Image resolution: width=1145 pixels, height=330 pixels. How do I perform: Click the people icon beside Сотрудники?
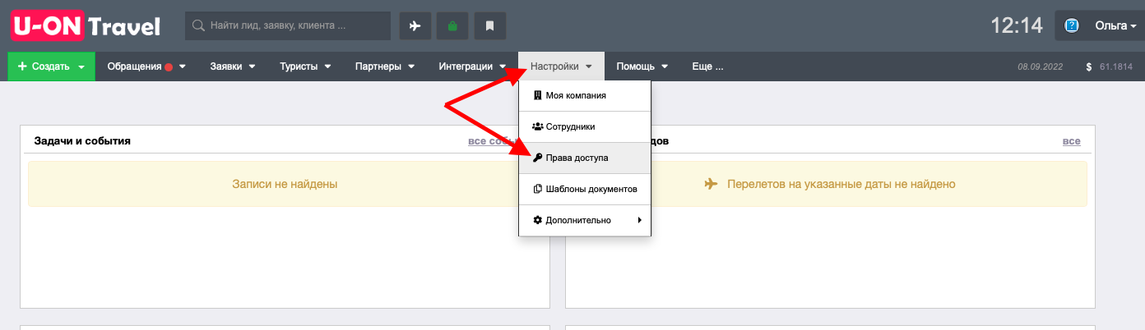click(538, 126)
